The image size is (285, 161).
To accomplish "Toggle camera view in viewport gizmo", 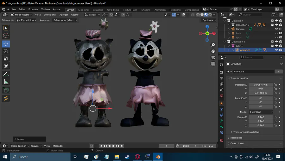I will point(213,57).
